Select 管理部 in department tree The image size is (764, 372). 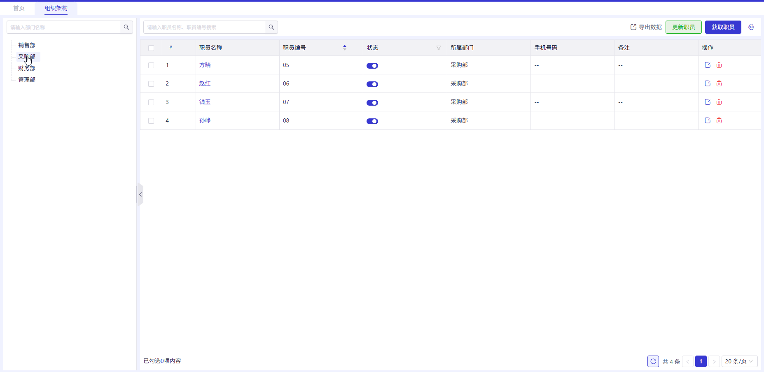(27, 80)
